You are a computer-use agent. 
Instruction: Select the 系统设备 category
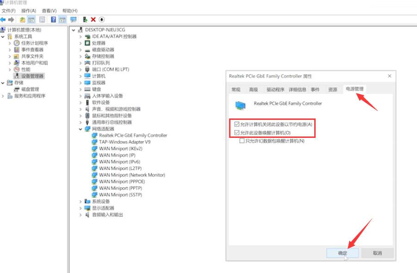pos(101,201)
